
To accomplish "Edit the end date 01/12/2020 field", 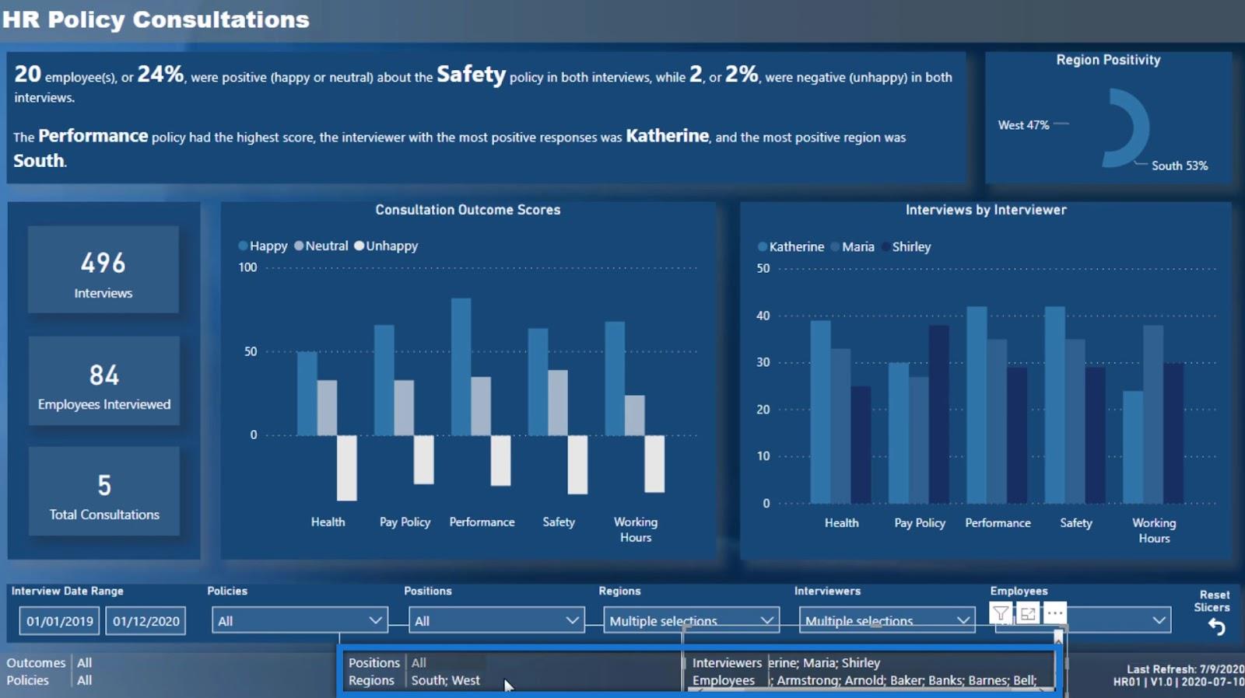I will click(x=146, y=621).
